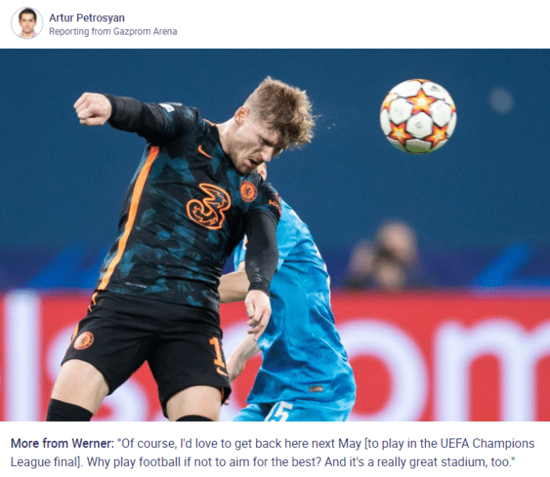The width and height of the screenshot is (550, 477).
Task: Click the 'Reporting from Gazprom Arena' subtitle
Action: (x=113, y=31)
